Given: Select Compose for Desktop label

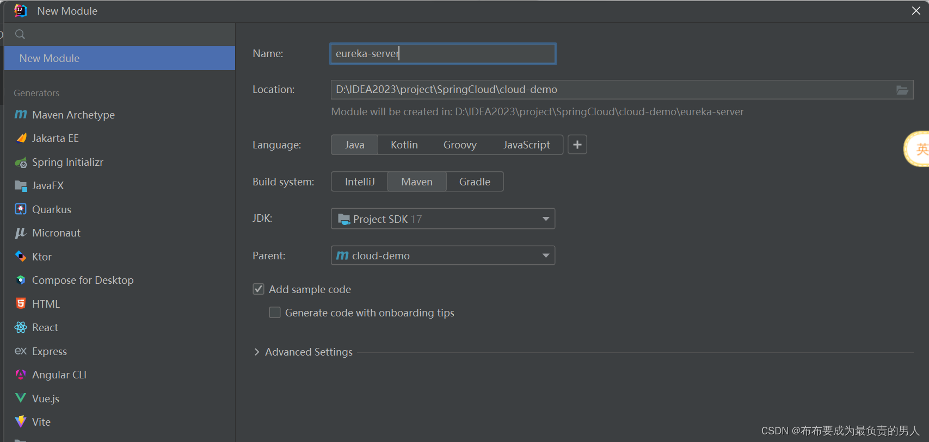Looking at the screenshot, I should (x=83, y=280).
